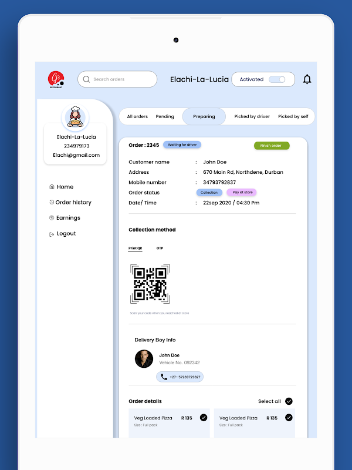This screenshot has width=352, height=470.
Task: Click the date 22sep 2020 / 04:30 Pm
Action: click(231, 203)
